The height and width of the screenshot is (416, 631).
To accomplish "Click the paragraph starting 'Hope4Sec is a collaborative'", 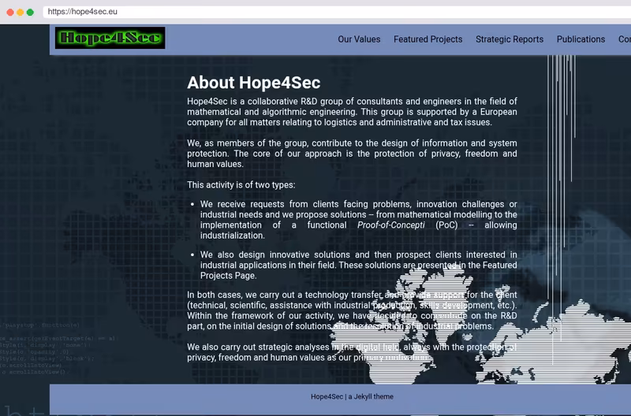I will coord(352,112).
